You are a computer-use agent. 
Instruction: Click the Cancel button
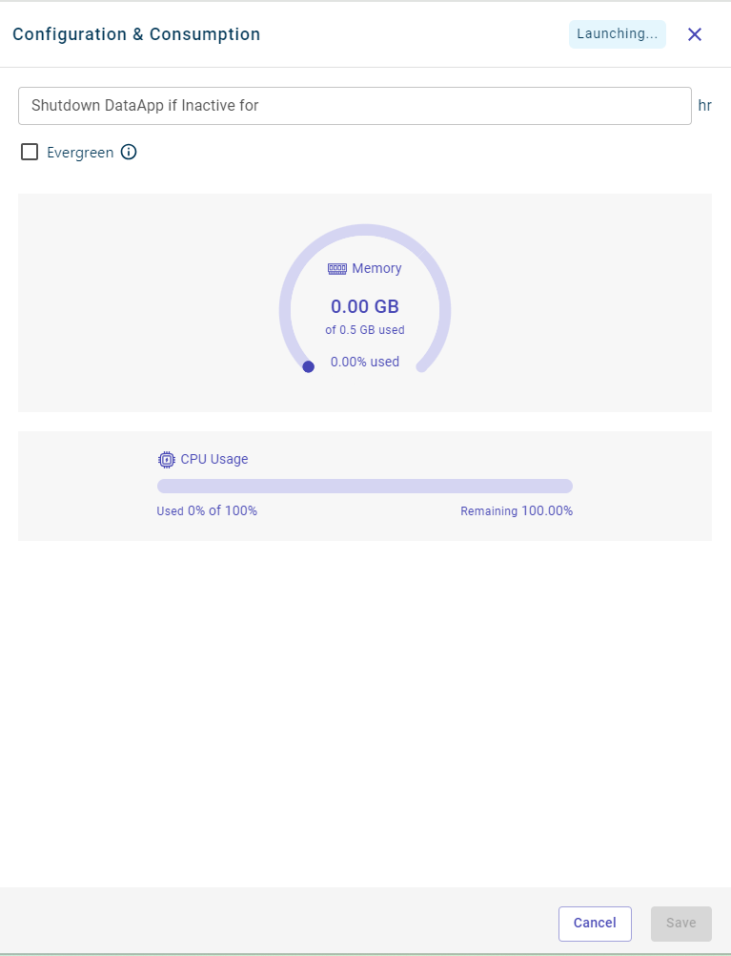(x=595, y=923)
